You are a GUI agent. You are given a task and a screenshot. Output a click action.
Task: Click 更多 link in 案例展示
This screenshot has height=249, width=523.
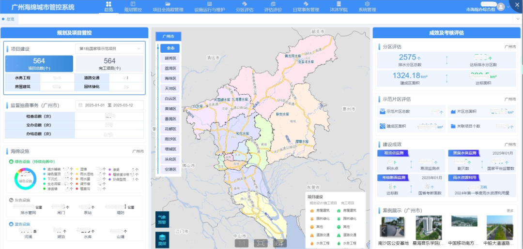pos(510,211)
